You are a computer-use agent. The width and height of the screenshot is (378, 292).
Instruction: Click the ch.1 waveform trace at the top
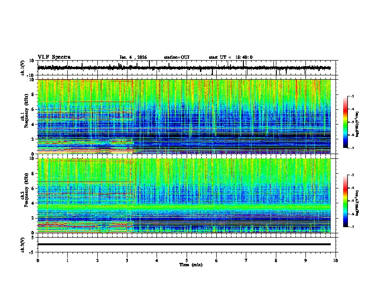[x=184, y=68]
